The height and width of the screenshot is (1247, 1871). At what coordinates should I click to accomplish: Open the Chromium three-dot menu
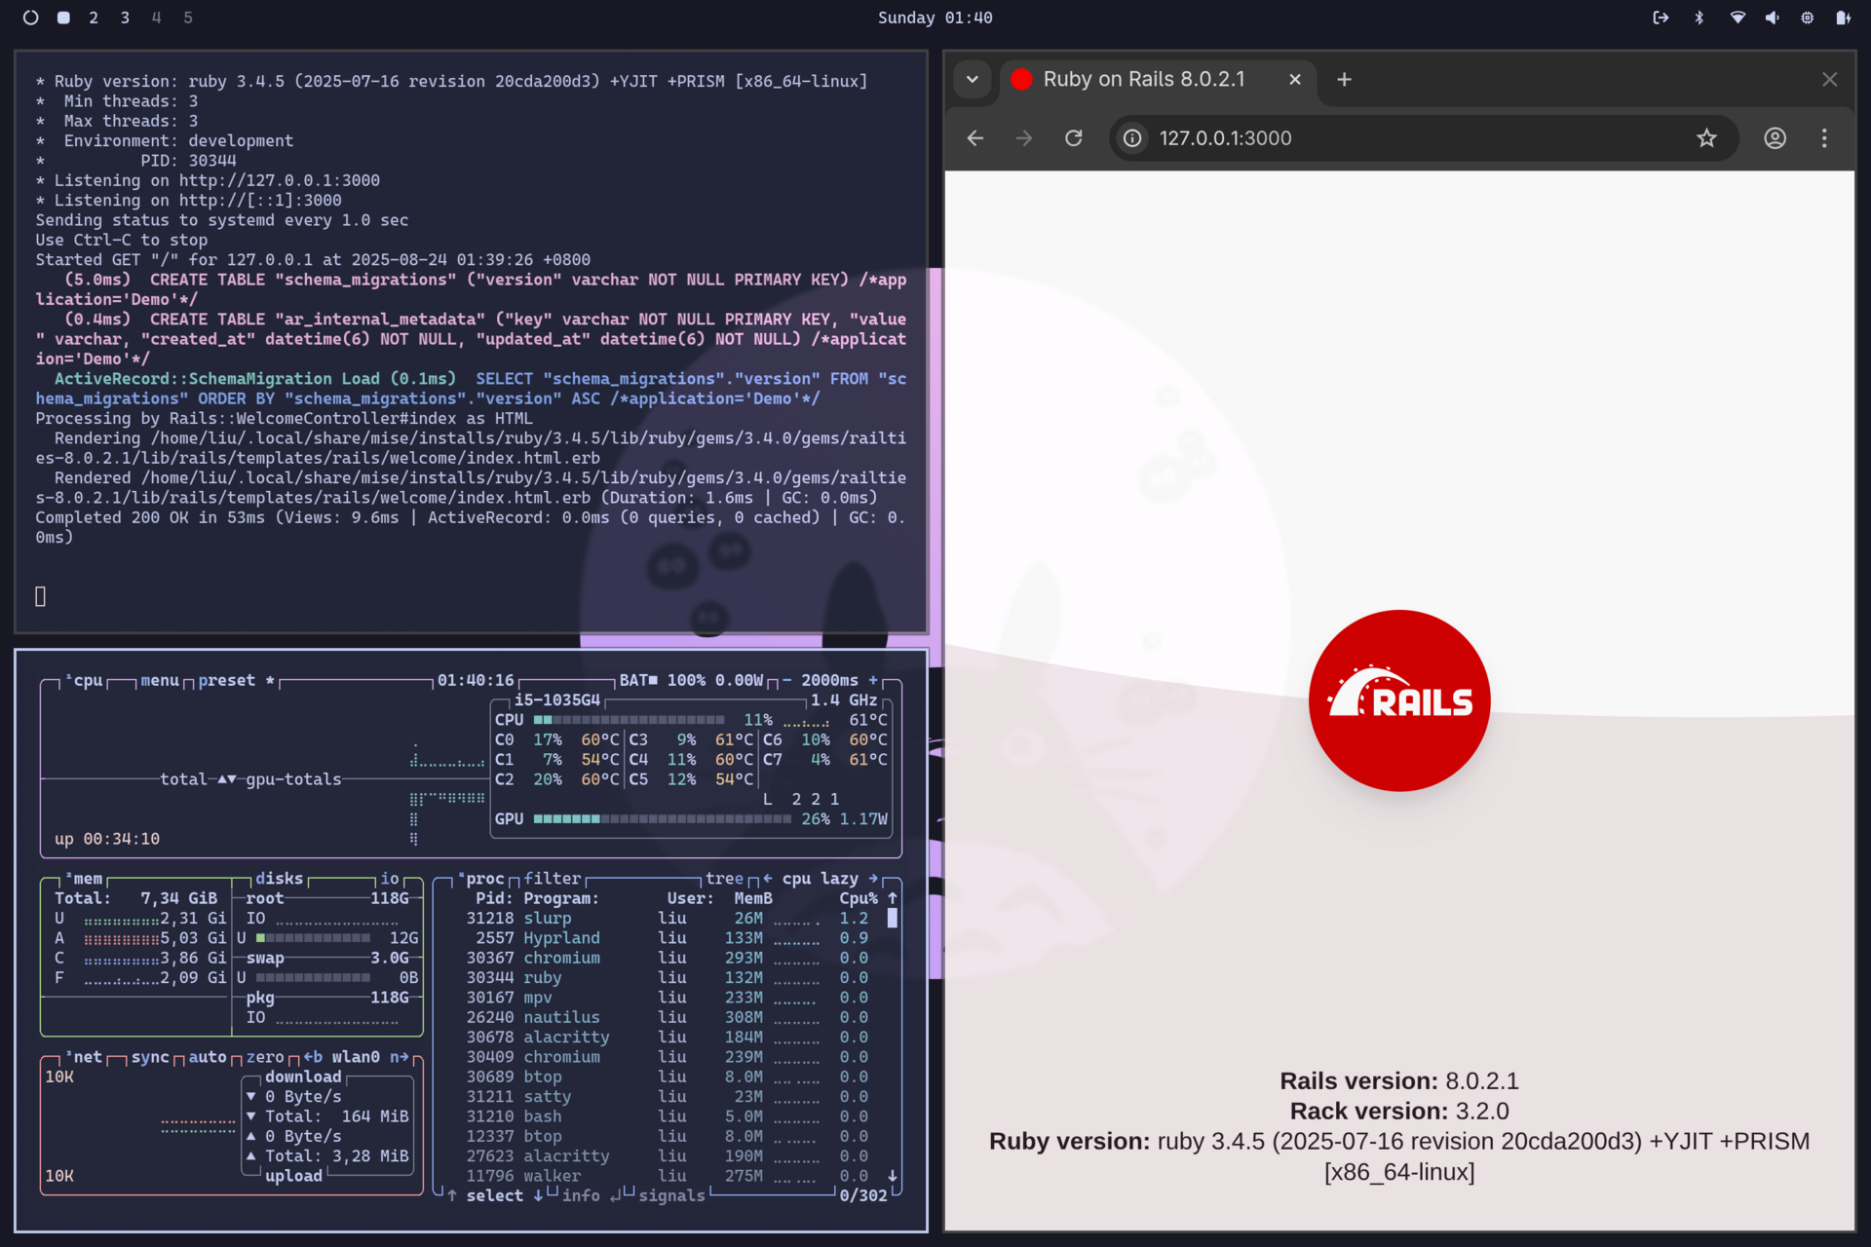pos(1825,138)
